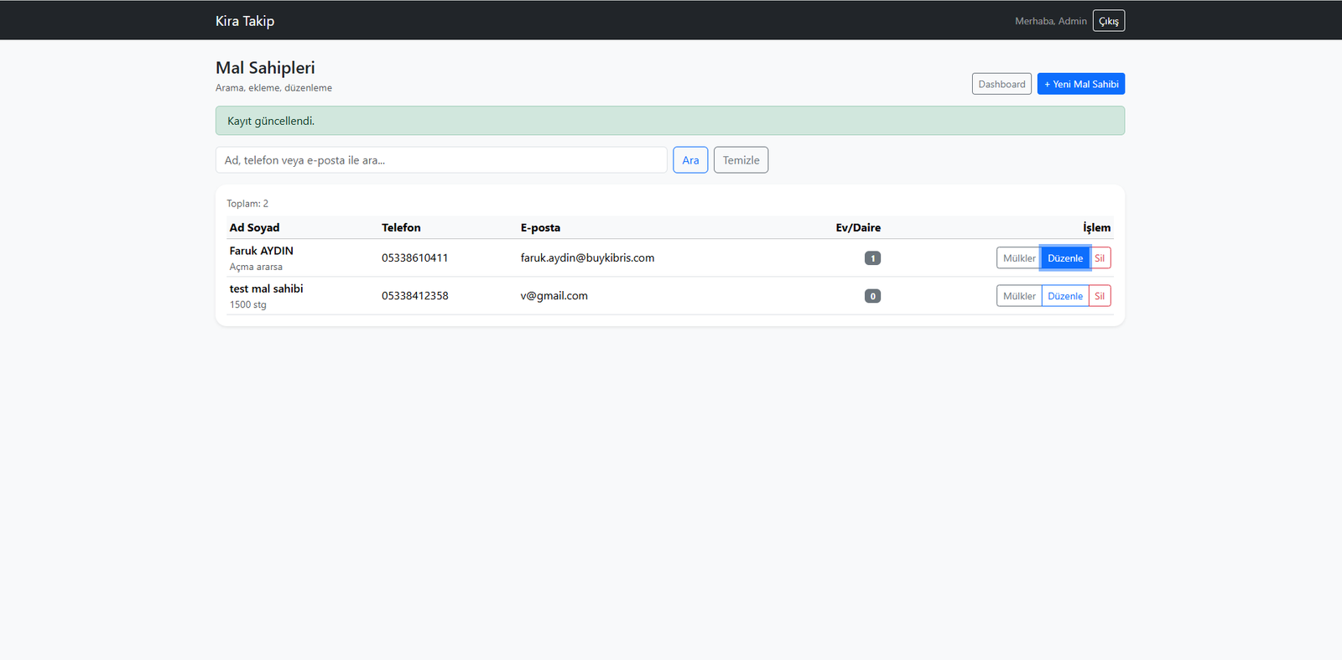The image size is (1342, 660).
Task: Delete Faruk AYDIN with Sil
Action: [1100, 258]
